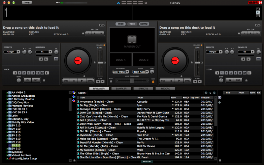
Task: Click the right deck CUE button
Action: pos(163,81)
